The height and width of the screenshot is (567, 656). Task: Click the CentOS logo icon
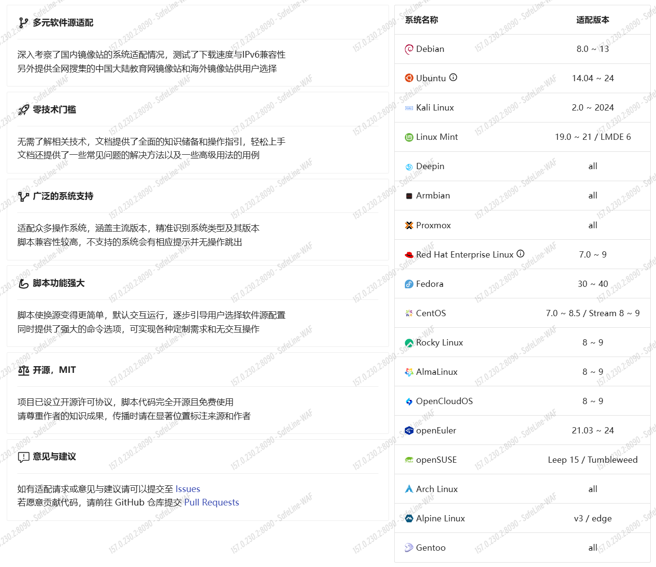(409, 313)
